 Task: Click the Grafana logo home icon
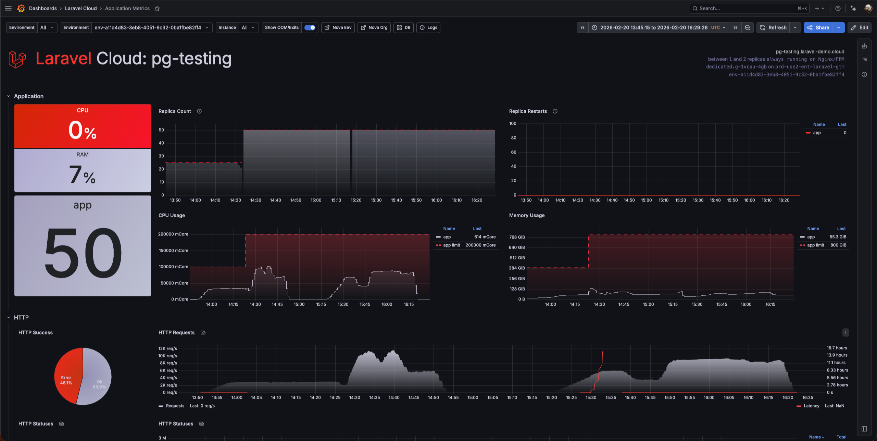click(21, 8)
